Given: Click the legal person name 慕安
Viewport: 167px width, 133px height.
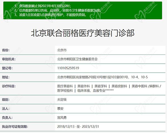Looking at the screenshot, I should (x=60, y=109).
